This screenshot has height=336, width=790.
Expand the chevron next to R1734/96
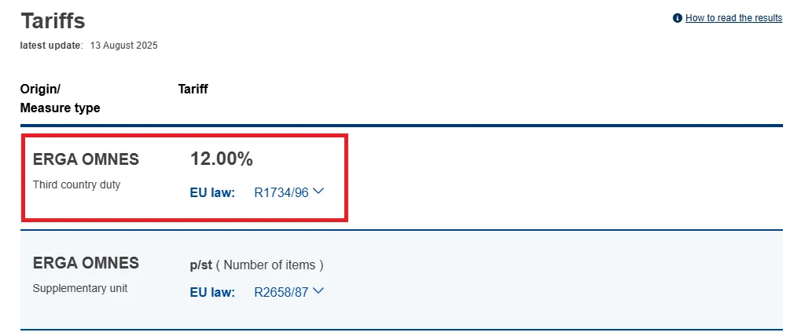pyautogui.click(x=318, y=191)
